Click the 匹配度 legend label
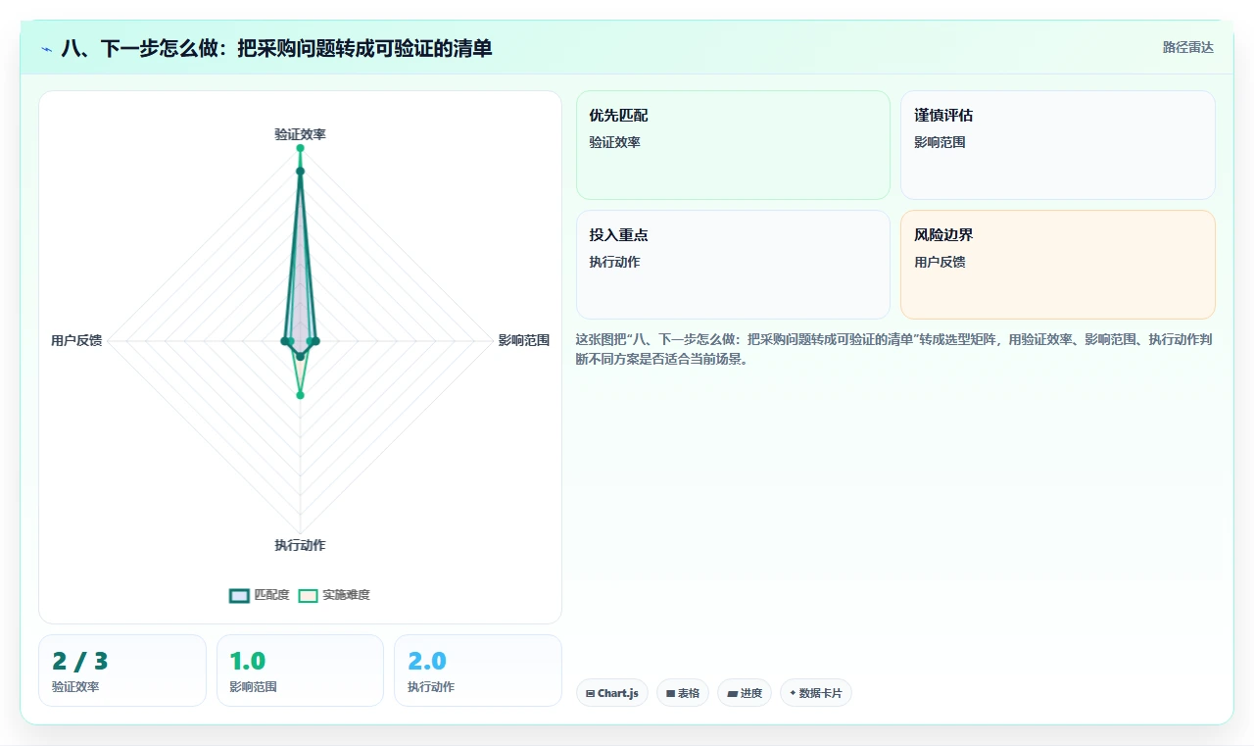Image resolution: width=1254 pixels, height=746 pixels. (271, 595)
